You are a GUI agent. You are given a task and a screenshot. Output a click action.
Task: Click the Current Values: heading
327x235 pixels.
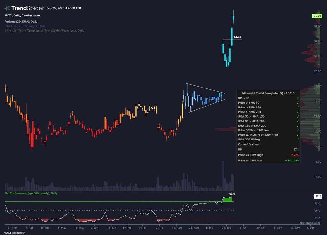249,144
